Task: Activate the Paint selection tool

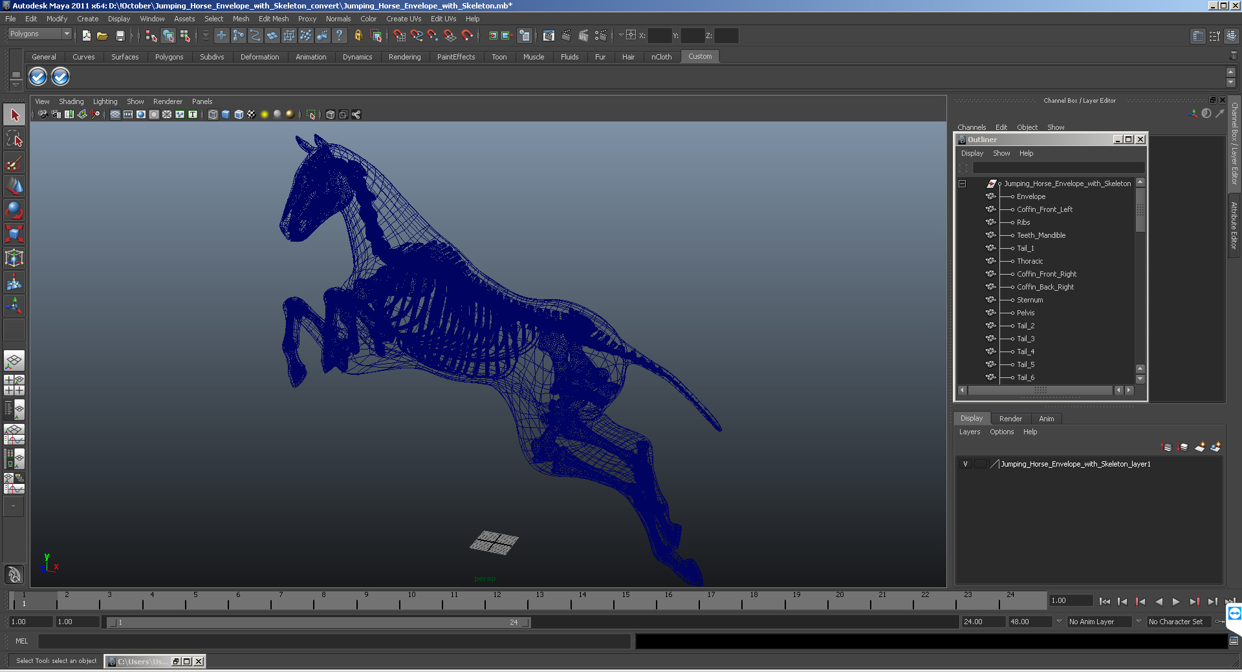Action: click(14, 162)
